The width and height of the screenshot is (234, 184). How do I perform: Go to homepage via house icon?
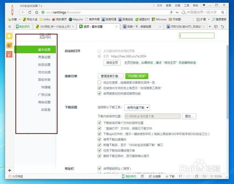37,12
